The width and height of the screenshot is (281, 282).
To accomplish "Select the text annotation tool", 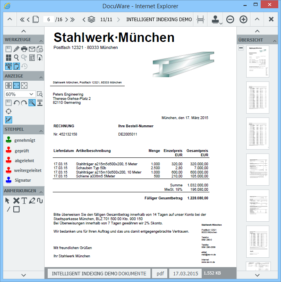I will (x=24, y=201).
